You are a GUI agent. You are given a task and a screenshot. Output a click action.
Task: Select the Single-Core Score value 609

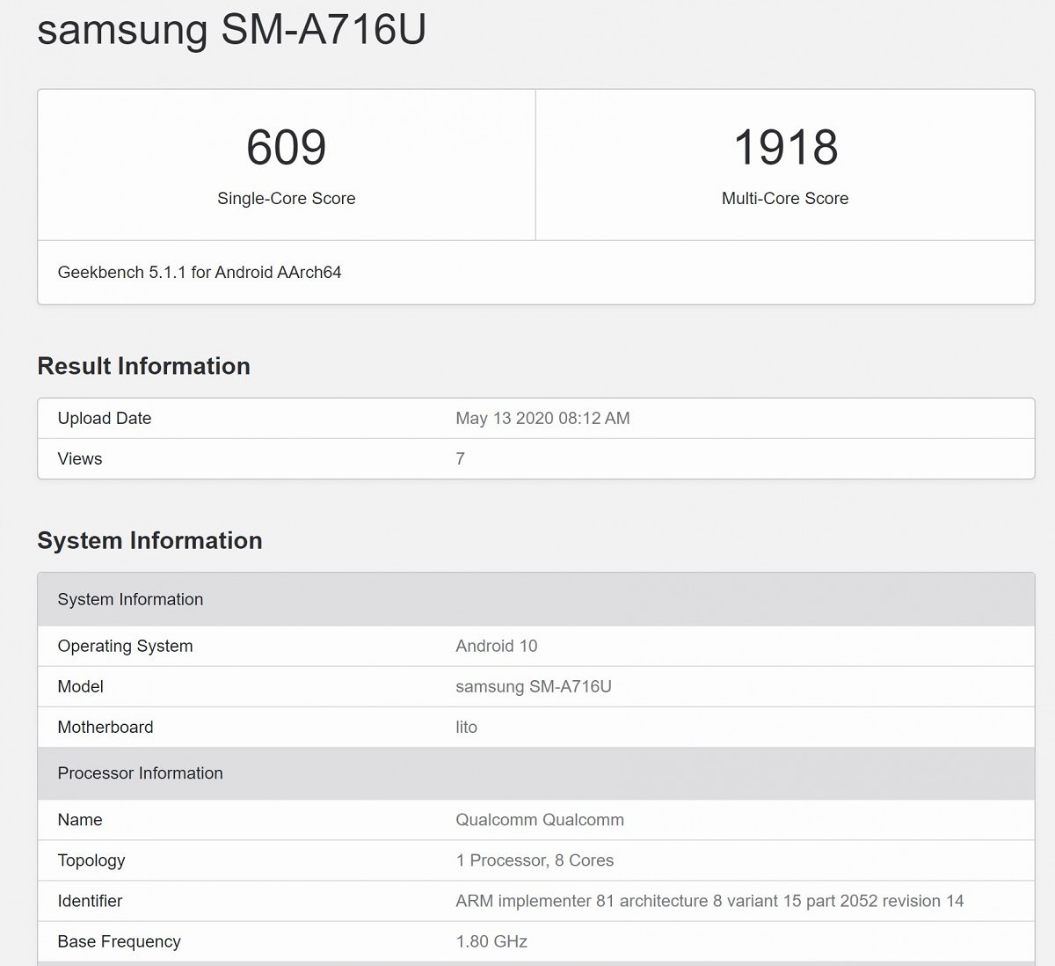[x=285, y=148]
